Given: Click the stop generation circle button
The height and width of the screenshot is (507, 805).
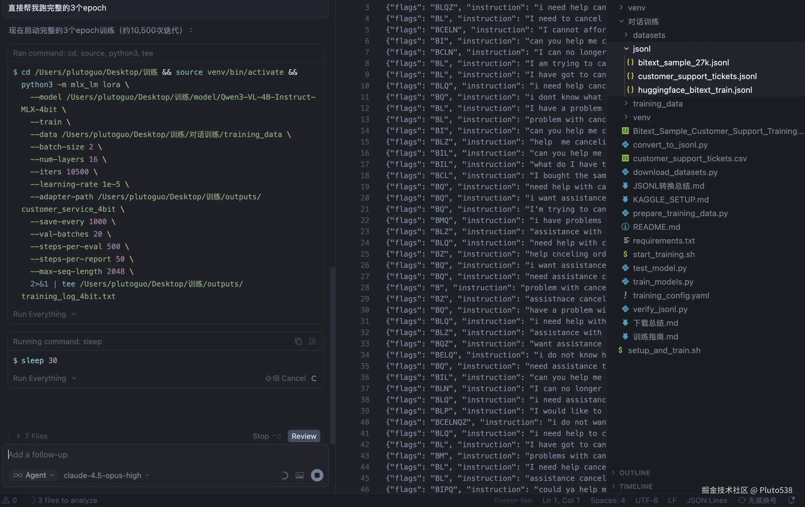Looking at the screenshot, I should [317, 475].
